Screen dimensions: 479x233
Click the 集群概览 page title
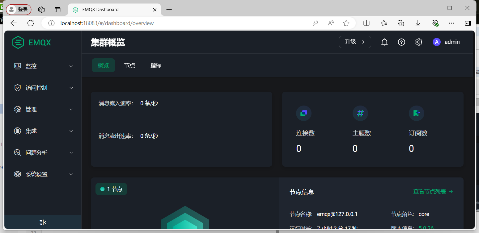coord(108,43)
